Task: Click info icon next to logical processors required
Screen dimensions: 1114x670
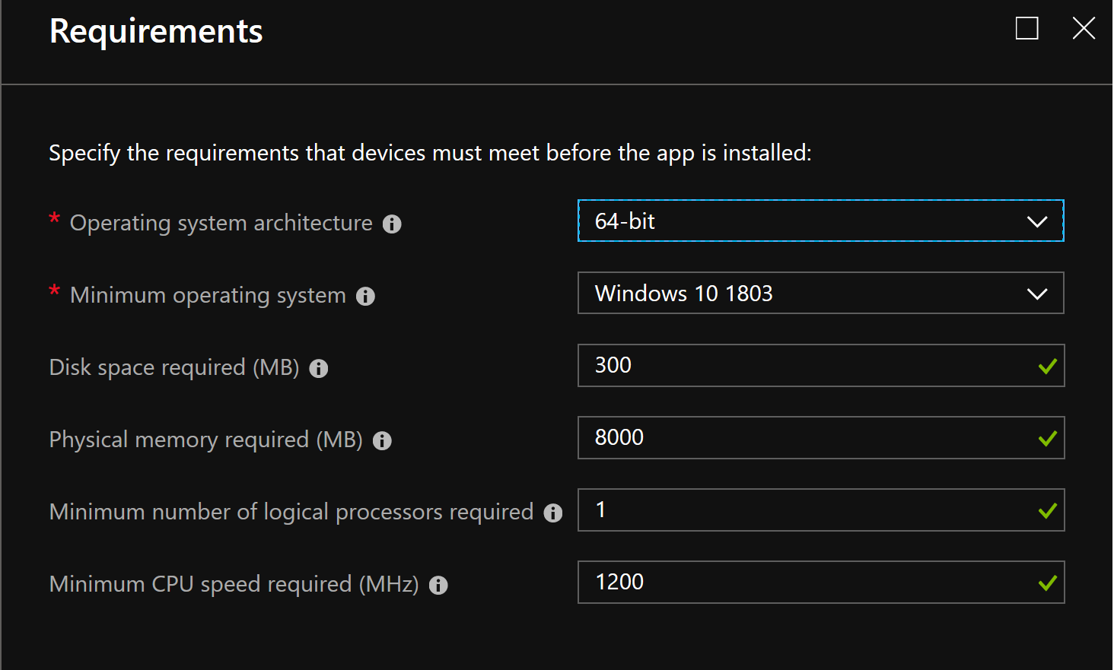Action: coord(553,513)
